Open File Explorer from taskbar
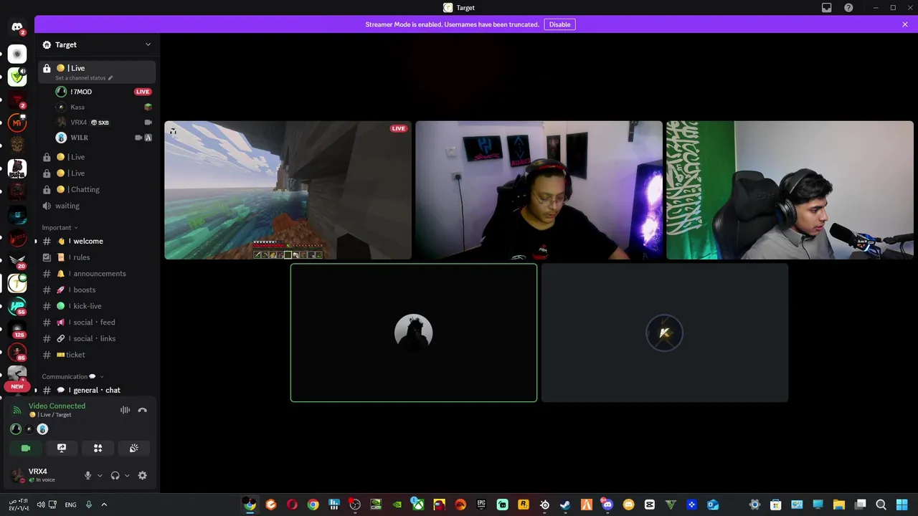Viewport: 918px width, 516px height. (x=839, y=505)
